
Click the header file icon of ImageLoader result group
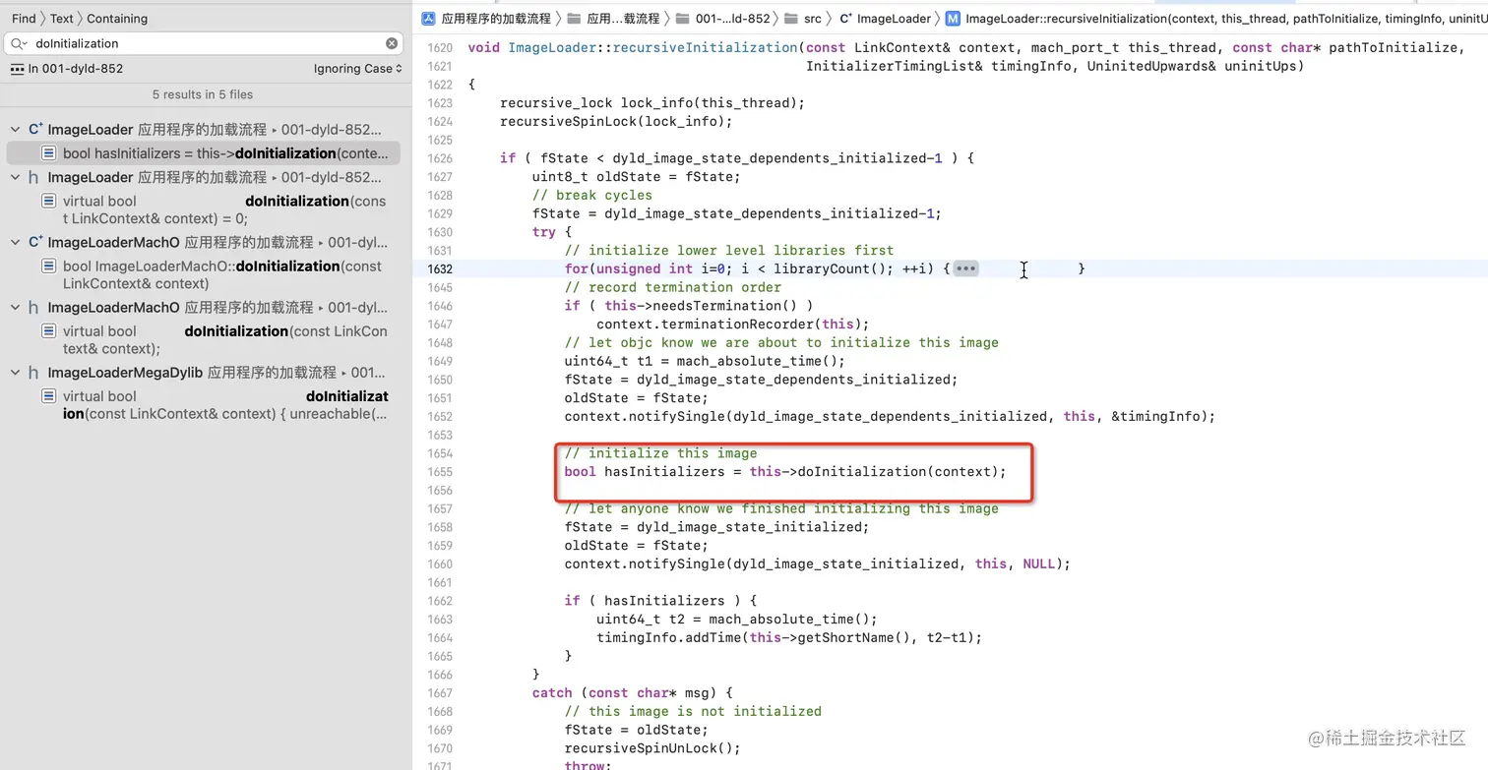[34, 177]
